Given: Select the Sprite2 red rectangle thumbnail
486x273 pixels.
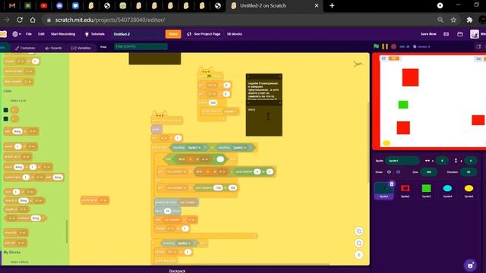Looking at the screenshot, I should click(x=405, y=190).
